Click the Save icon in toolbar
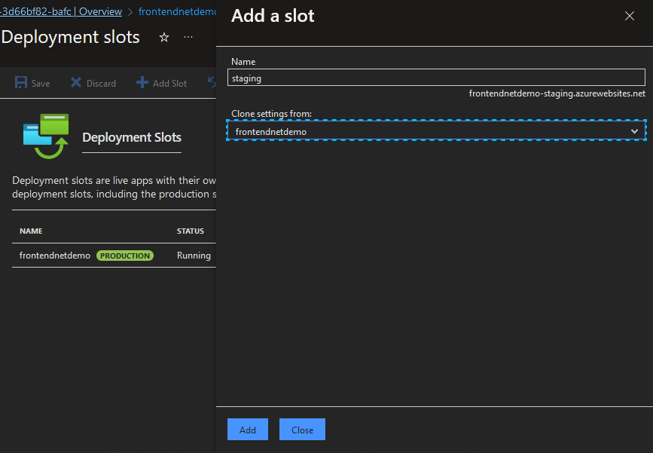Screen dimensions: 653x453 [20, 83]
